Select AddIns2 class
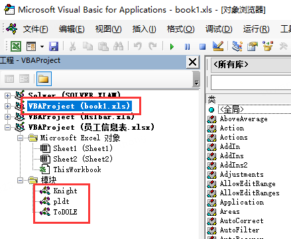The width and height of the screenshot is (291, 239). point(234,166)
